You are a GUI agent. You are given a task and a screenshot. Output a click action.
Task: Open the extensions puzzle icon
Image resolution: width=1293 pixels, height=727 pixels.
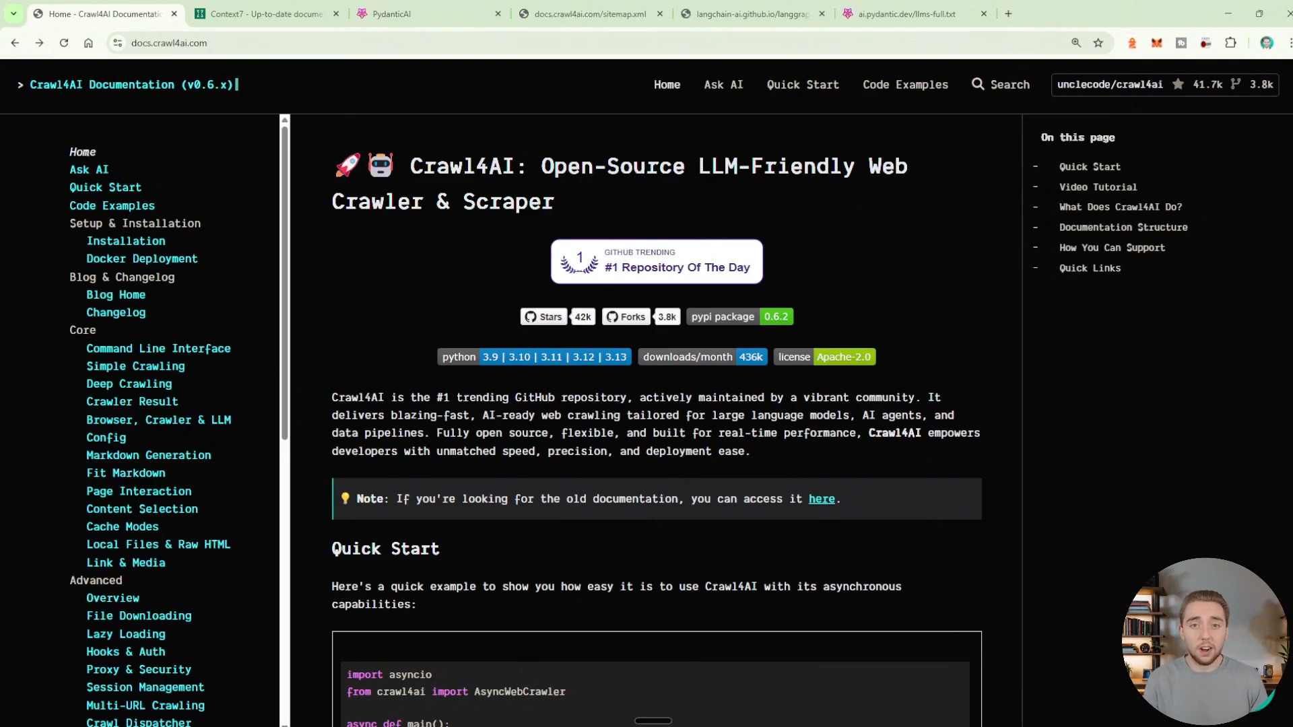pyautogui.click(x=1230, y=43)
